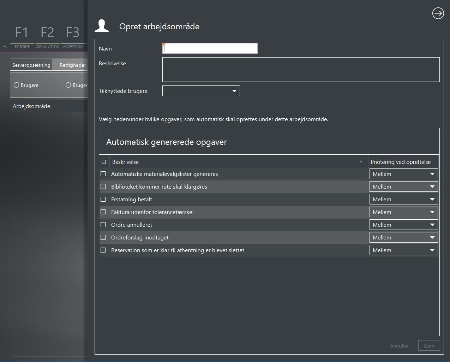Click the Annuller button
Screen dimensions: 450x362
pos(399,346)
